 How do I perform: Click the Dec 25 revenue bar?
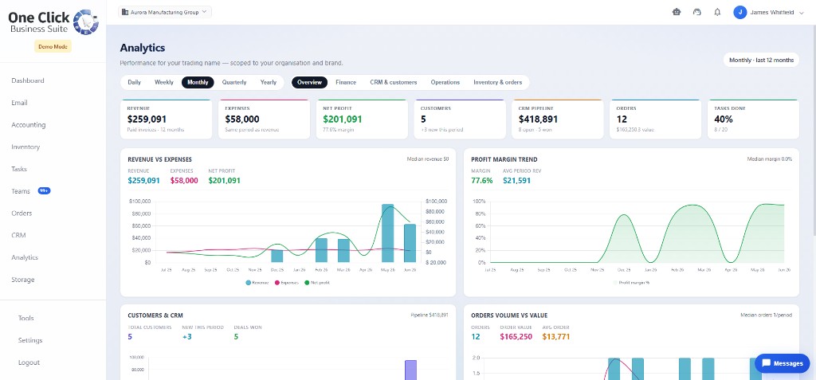pos(277,256)
